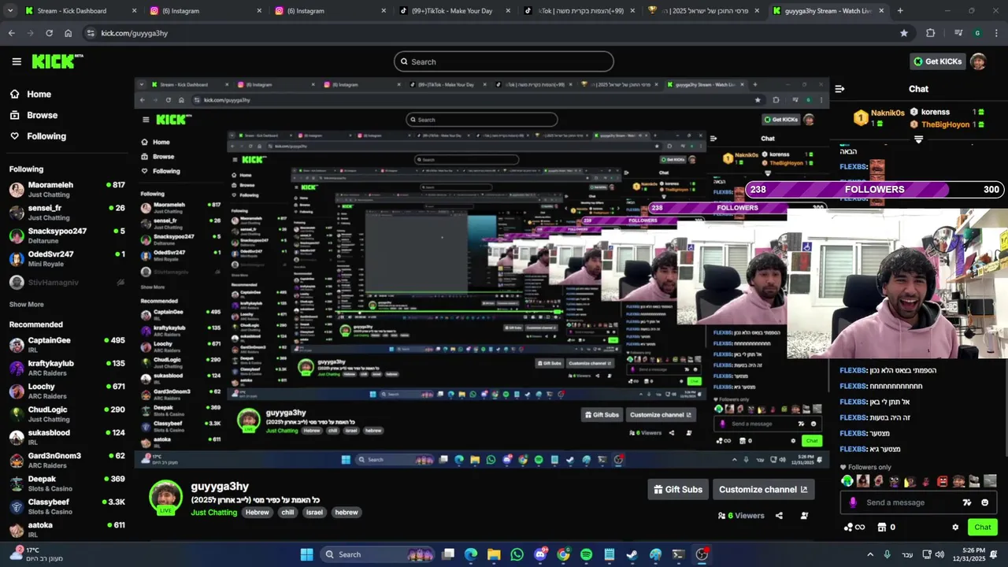
Task: Open the hamburger menu next to Kick logo
Action: tap(17, 61)
